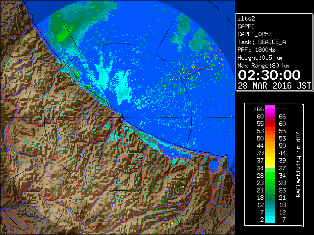Screen dimensions: 314x235
Task: Pick the red 55–60 dBZ swatch
Action: tap(270, 124)
